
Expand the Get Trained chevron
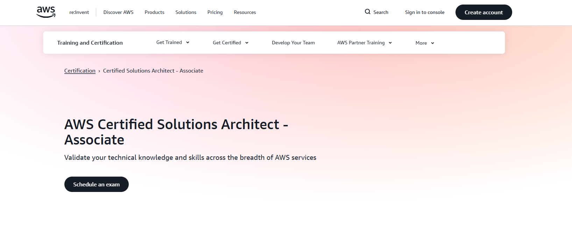pos(188,43)
